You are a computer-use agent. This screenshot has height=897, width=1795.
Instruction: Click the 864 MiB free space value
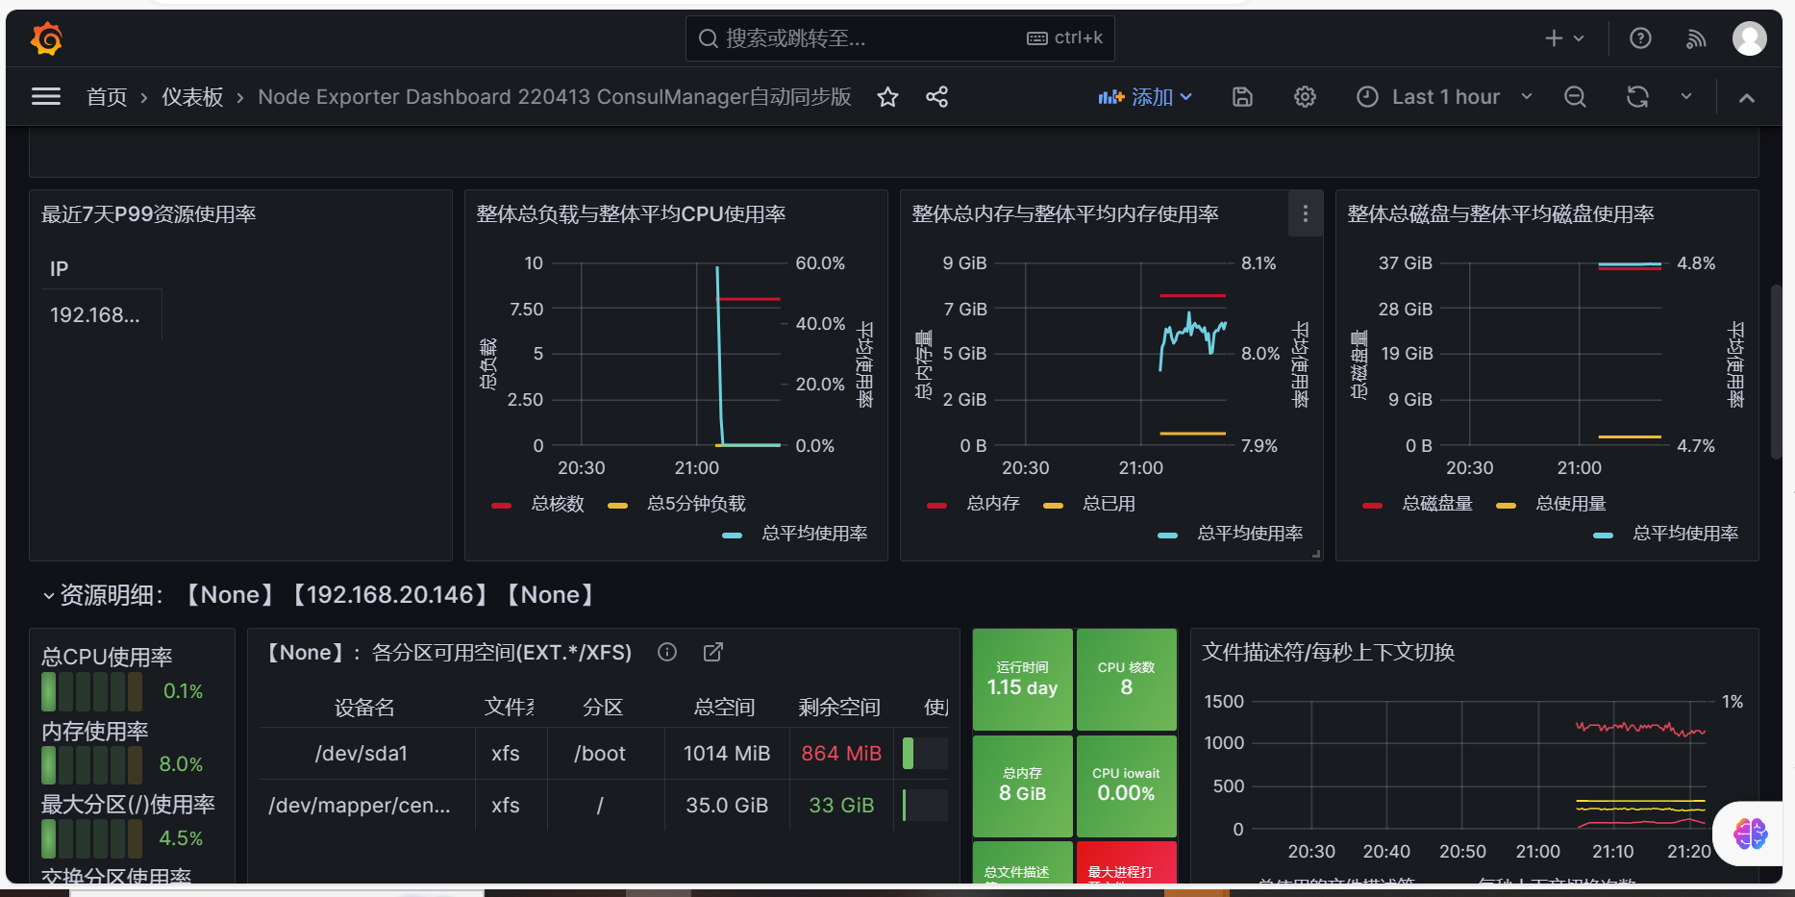click(x=841, y=754)
